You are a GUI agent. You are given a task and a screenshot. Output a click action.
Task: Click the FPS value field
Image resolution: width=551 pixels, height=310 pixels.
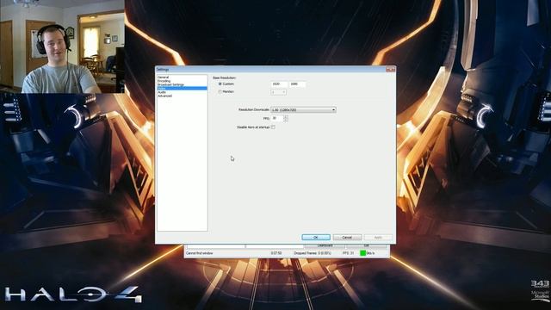pyautogui.click(x=277, y=119)
